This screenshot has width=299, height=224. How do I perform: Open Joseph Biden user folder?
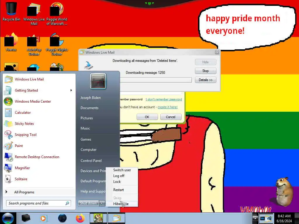[91, 97]
